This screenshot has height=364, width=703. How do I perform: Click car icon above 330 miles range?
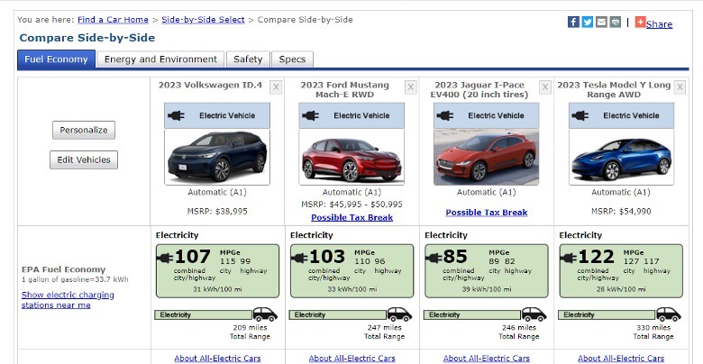[x=669, y=314]
